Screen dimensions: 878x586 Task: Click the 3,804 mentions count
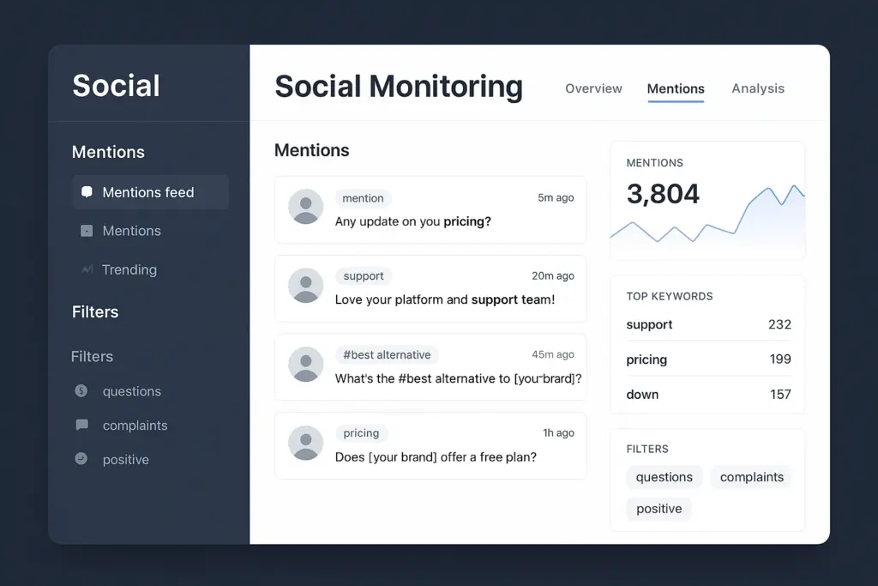[x=663, y=194]
